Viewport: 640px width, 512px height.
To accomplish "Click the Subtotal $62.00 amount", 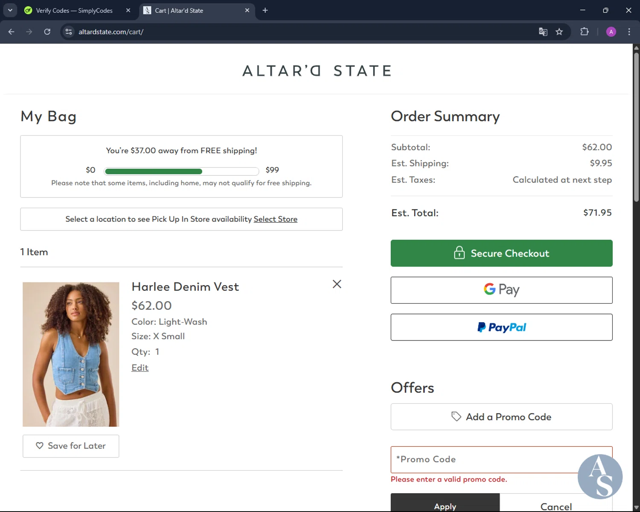I will click(597, 147).
